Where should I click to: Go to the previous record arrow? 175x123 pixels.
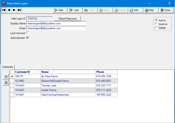click(x=9, y=10)
